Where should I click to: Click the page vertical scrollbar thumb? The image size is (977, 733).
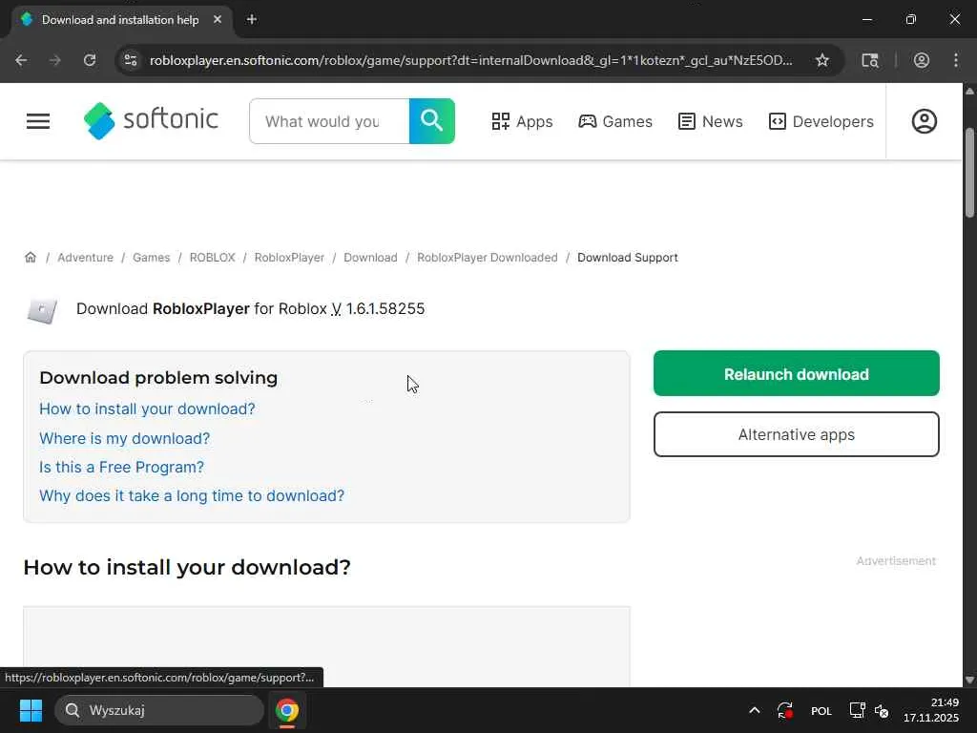(969, 173)
